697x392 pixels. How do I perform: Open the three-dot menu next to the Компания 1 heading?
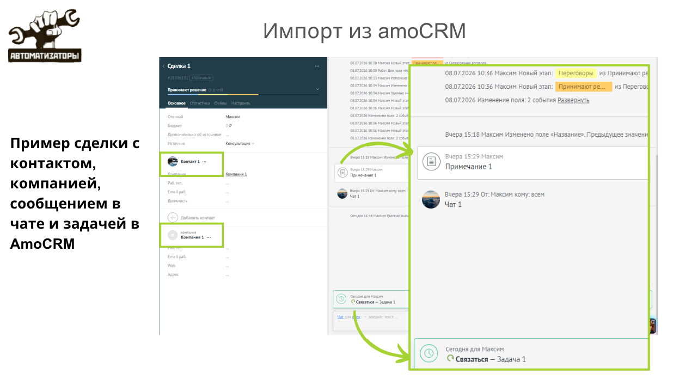click(209, 237)
